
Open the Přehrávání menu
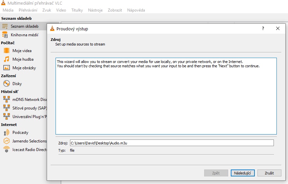click(x=28, y=10)
